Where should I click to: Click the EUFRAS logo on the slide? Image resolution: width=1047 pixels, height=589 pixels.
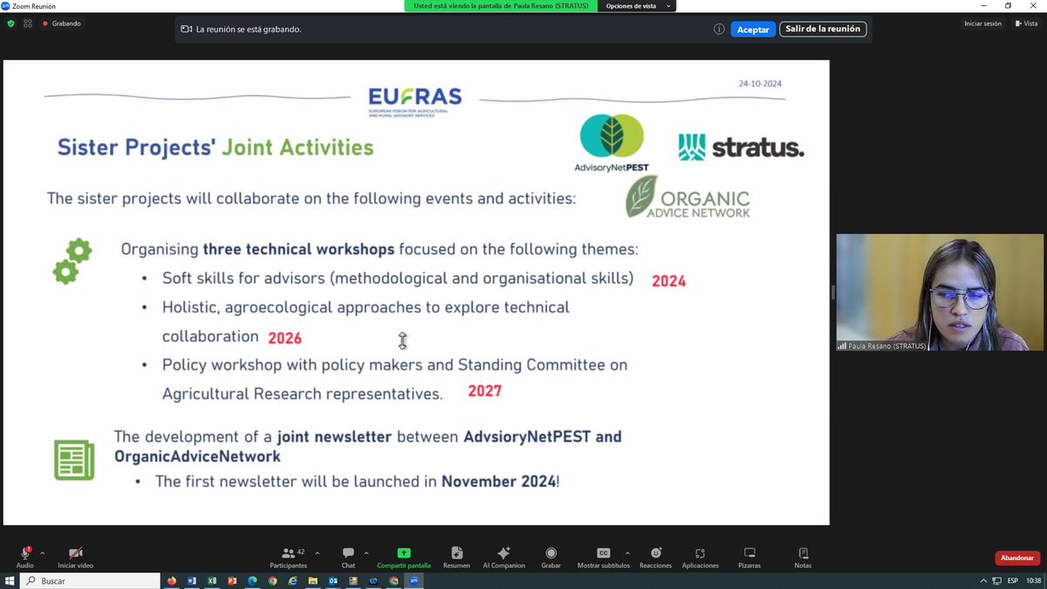[414, 102]
